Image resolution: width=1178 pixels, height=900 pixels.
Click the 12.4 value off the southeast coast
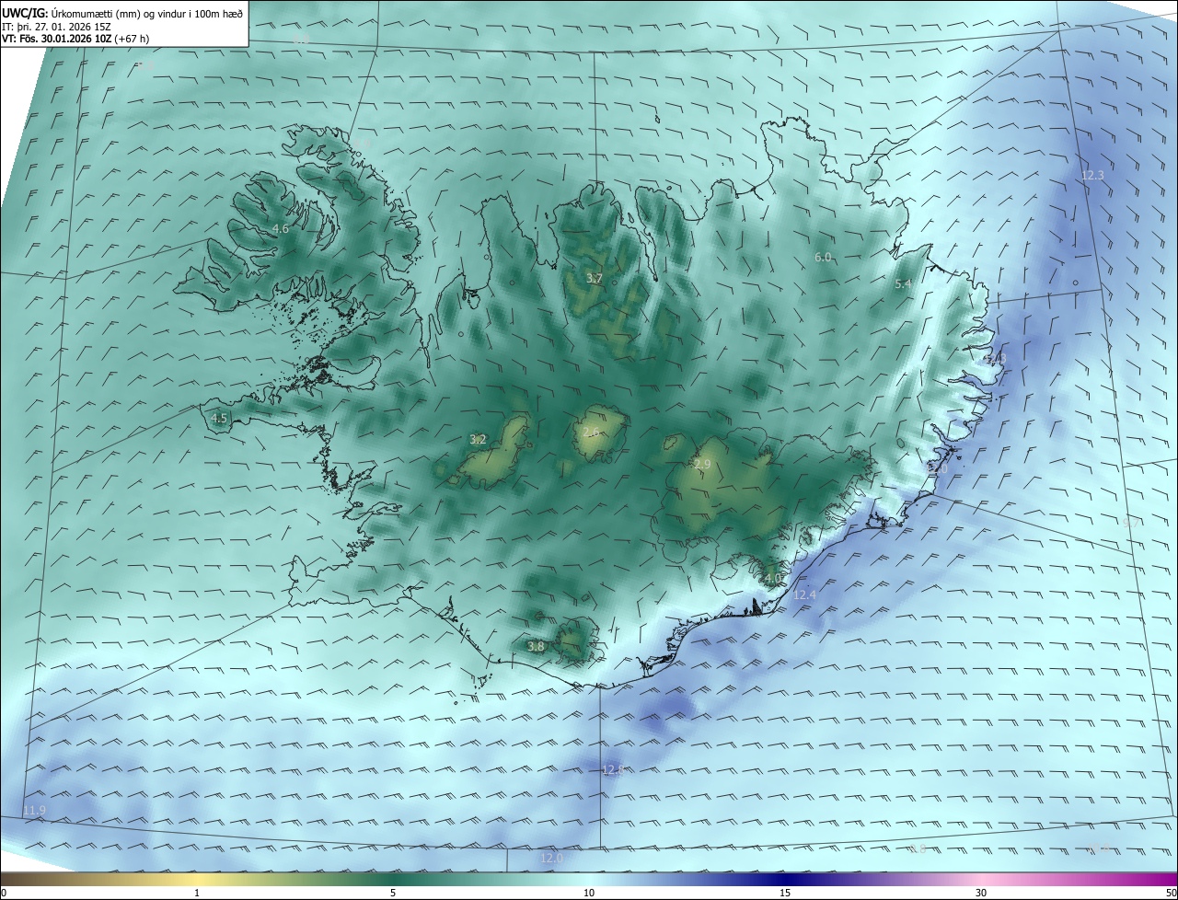(804, 595)
